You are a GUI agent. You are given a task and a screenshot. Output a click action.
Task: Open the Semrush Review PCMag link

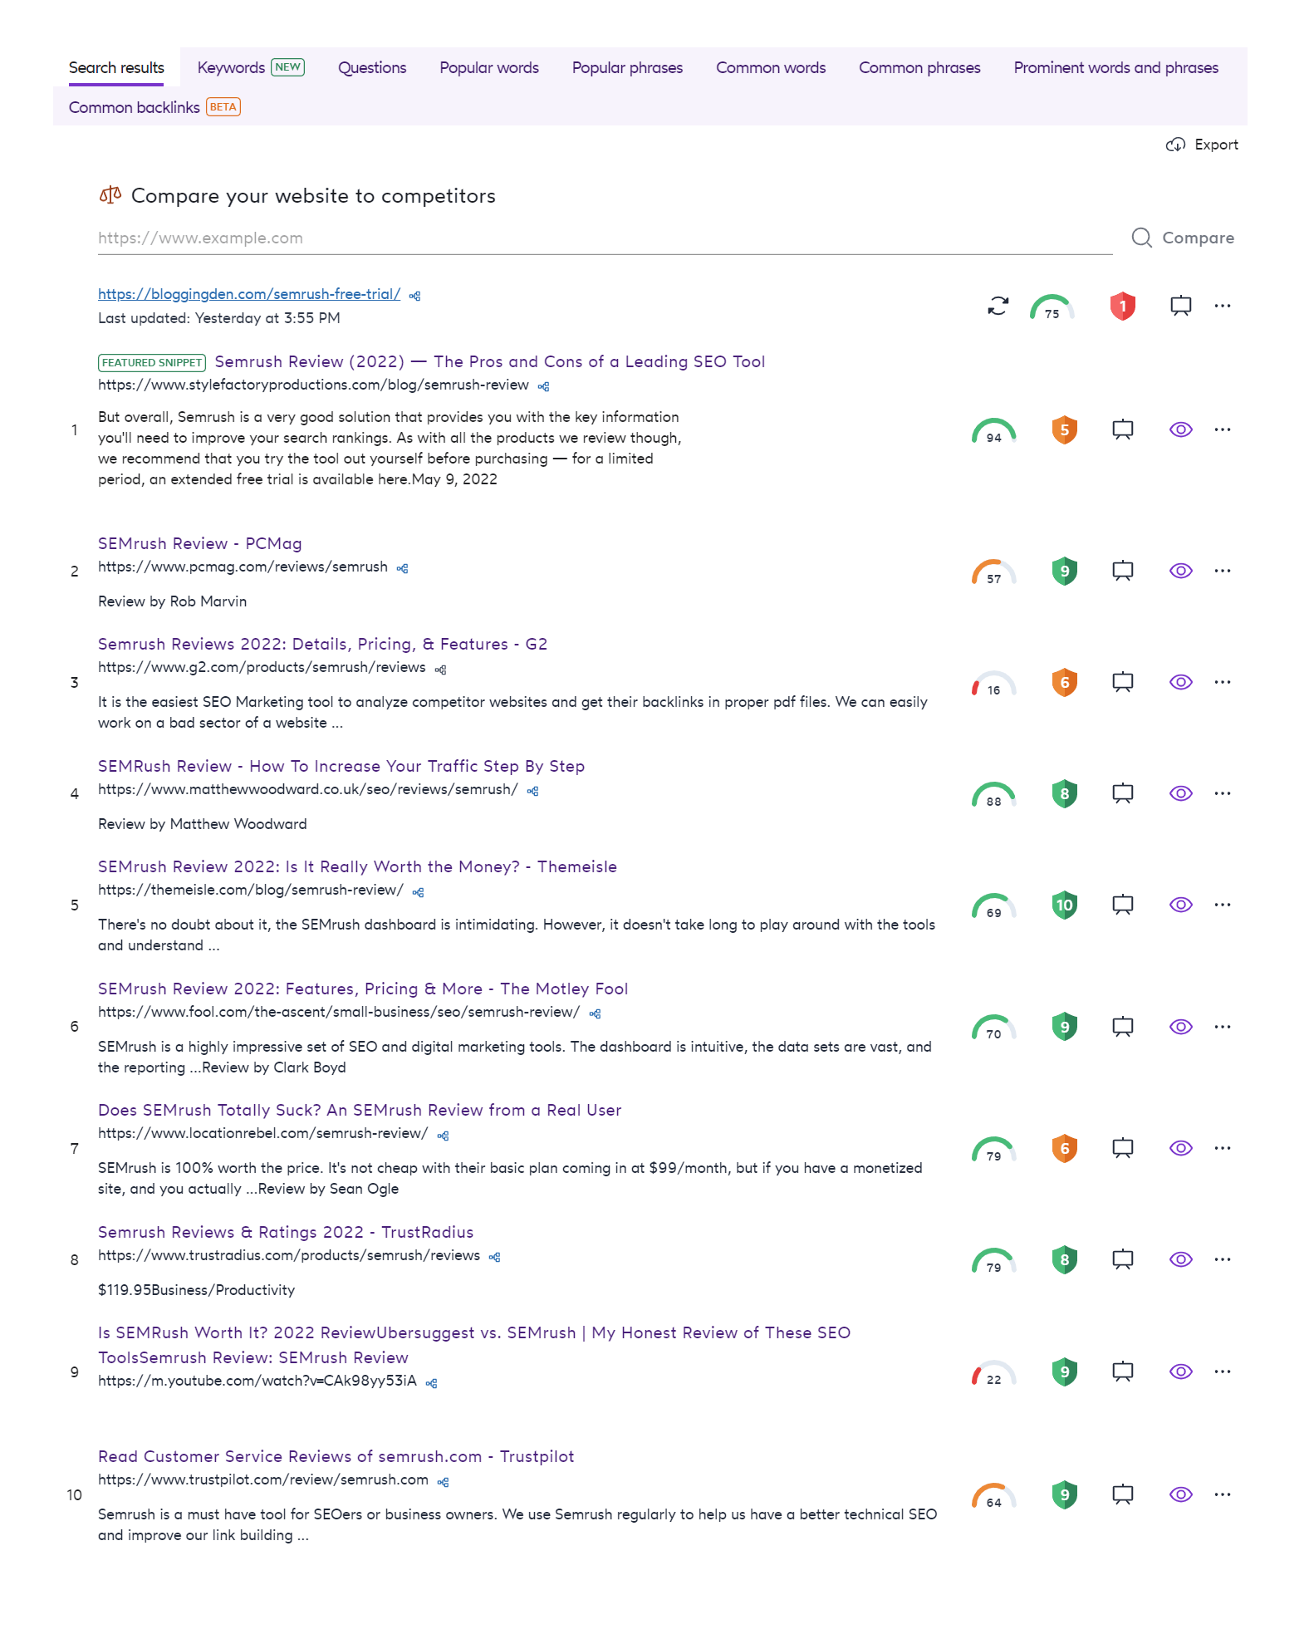(x=199, y=543)
